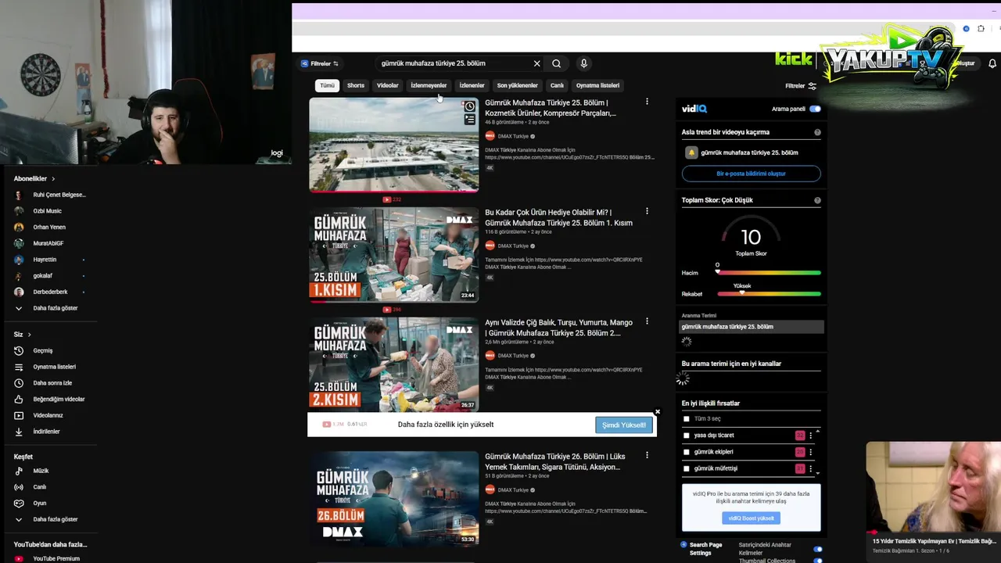Open DMAX Türkiye channel on first result
The height and width of the screenshot is (563, 1001).
[511, 136]
